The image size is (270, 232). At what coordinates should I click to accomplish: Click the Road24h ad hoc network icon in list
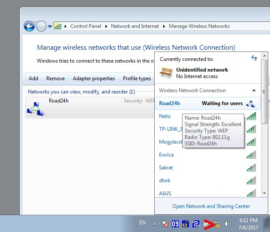36,109
